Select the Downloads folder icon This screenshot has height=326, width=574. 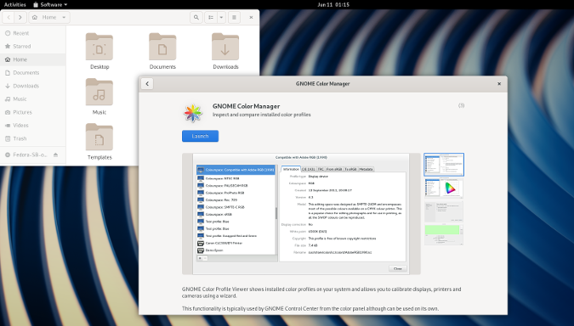[225, 47]
